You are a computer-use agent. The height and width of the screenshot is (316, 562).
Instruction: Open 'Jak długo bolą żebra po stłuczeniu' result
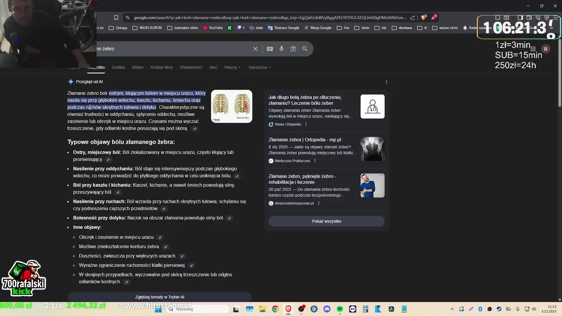[x=305, y=100]
